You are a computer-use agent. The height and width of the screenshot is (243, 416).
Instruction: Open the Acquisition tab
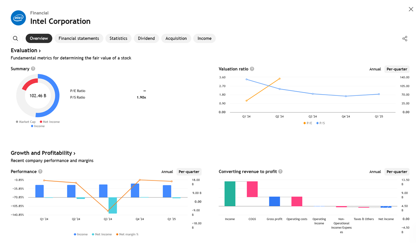[176, 38]
